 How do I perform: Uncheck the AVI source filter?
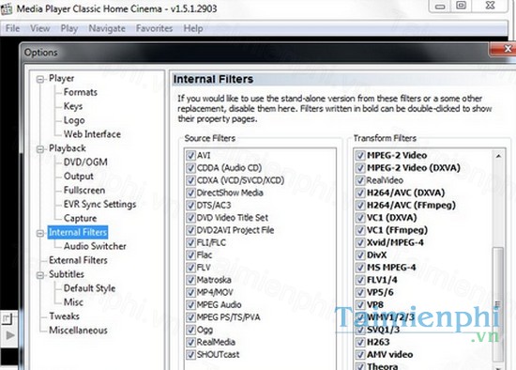[x=190, y=156]
